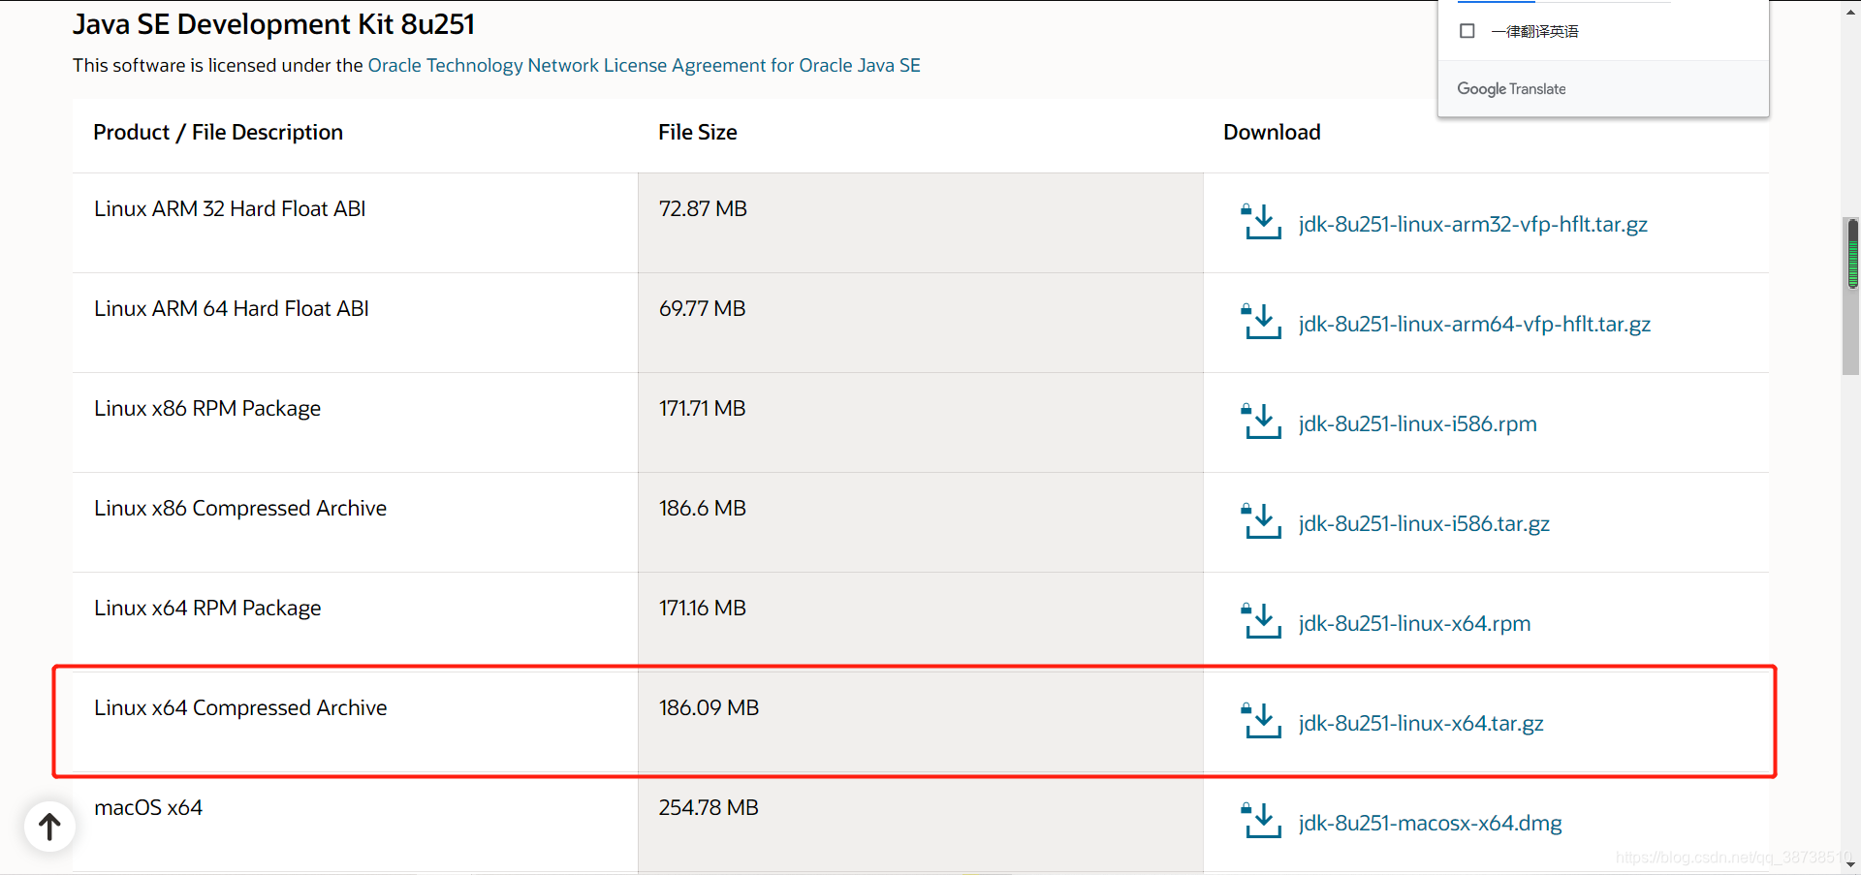
Task: Click the 254.78 MB file size cell
Action: [921, 822]
